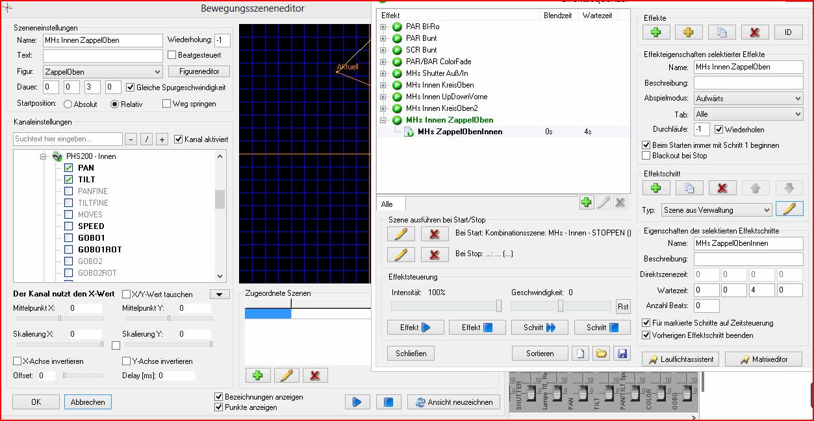Select the Absolut start position
Screen dimensions: 814x421
point(68,104)
